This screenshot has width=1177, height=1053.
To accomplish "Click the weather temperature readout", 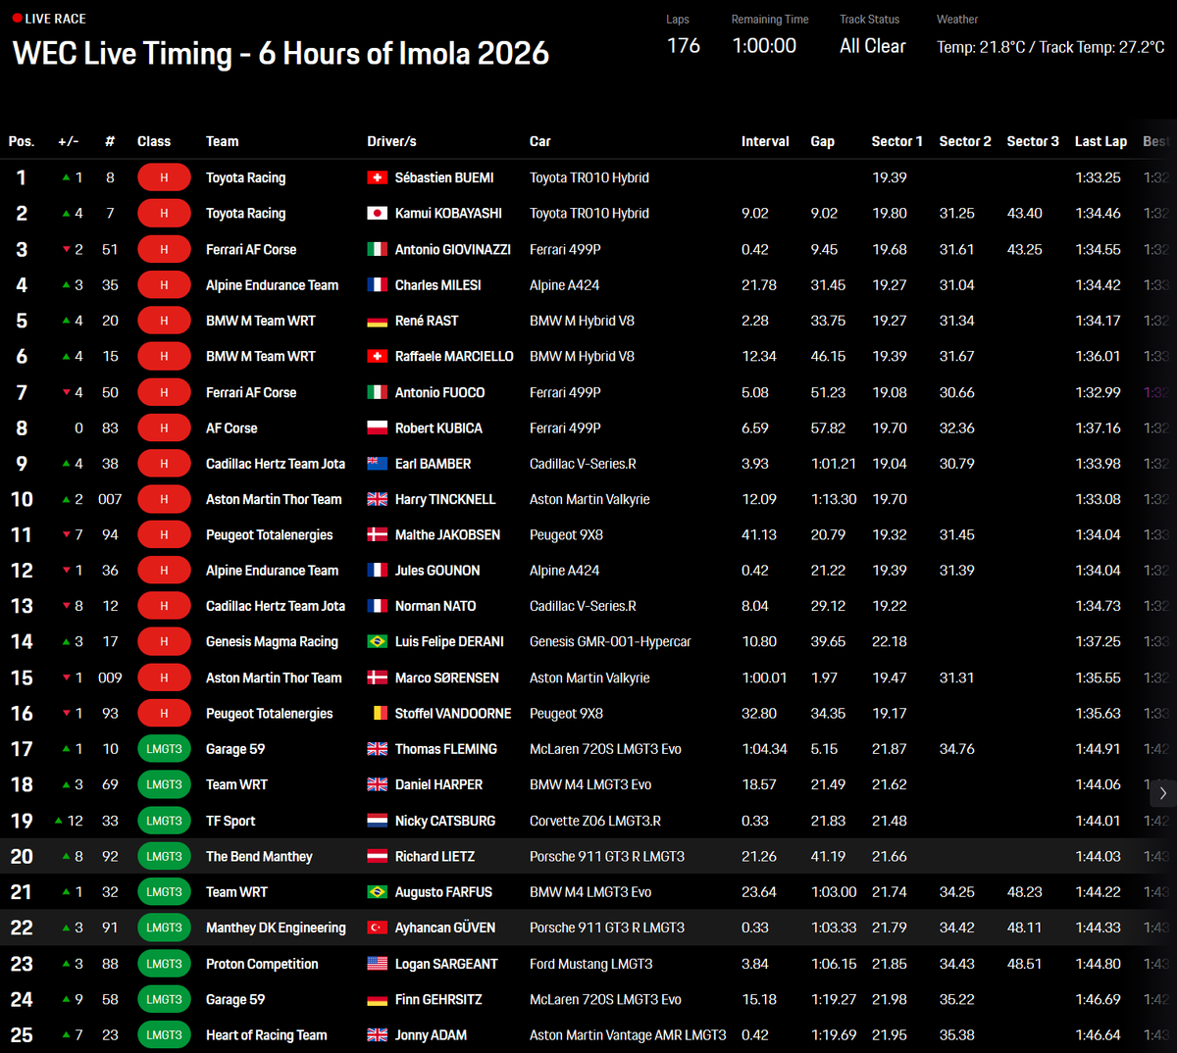I will click(x=1050, y=47).
